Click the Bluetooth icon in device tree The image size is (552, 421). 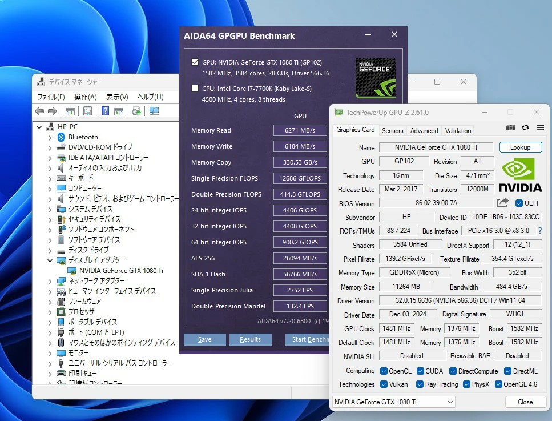61,137
